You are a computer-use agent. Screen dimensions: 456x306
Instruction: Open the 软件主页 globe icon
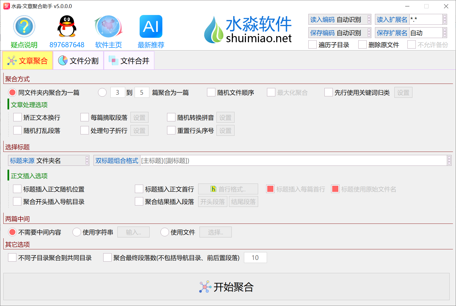[109, 26]
